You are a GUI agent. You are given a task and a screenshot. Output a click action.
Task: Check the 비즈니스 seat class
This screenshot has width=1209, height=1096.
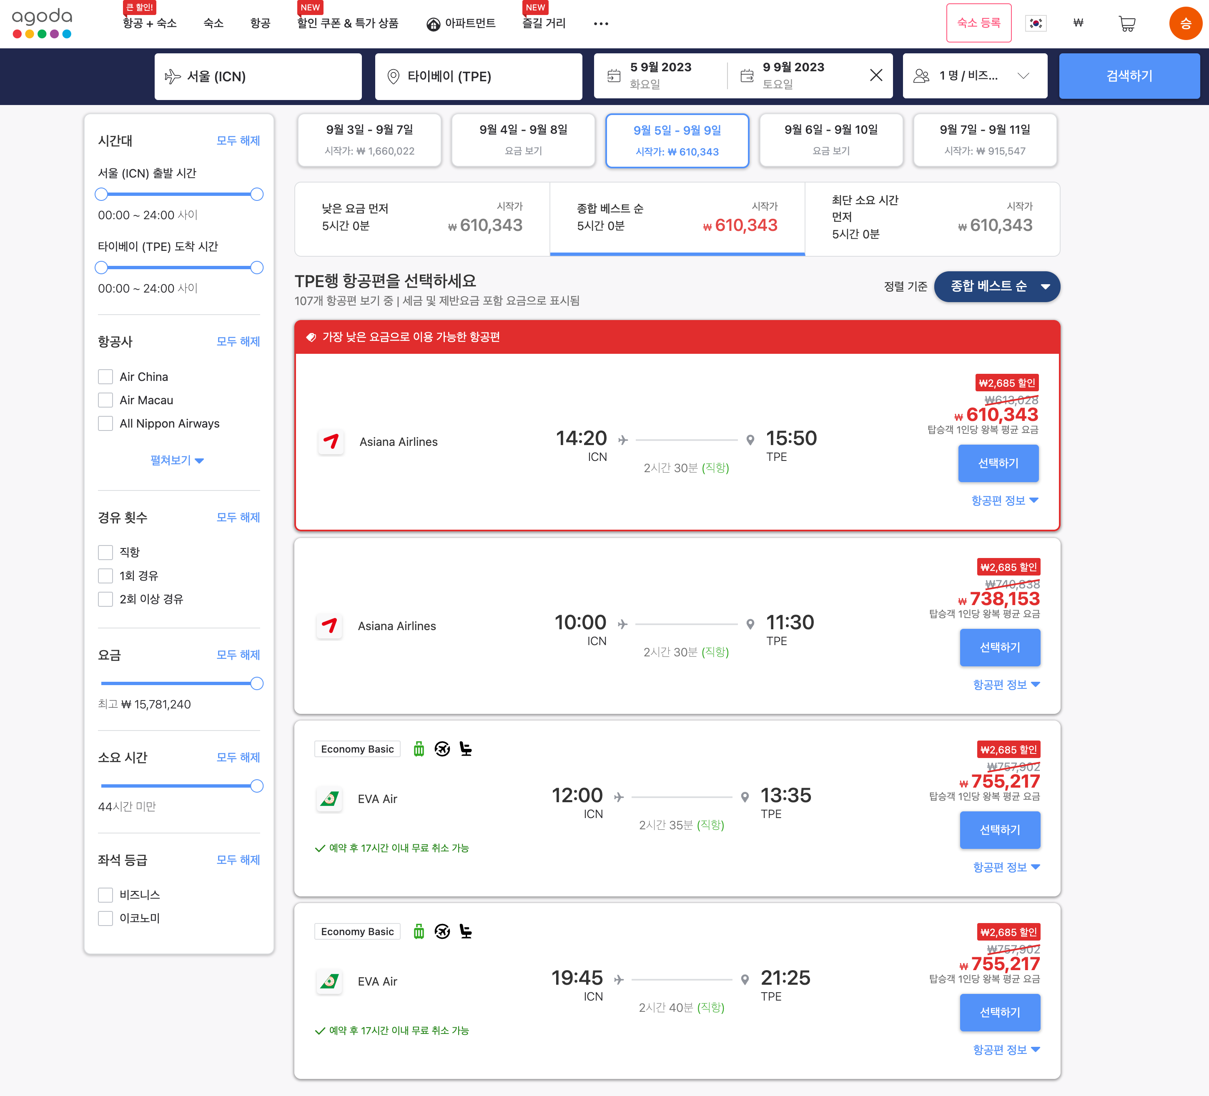click(x=105, y=895)
